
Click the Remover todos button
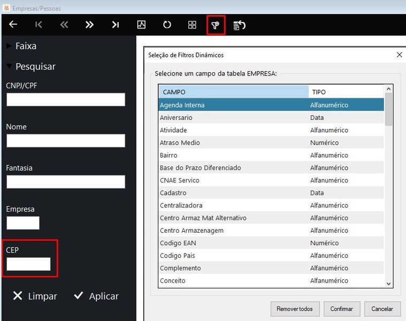pyautogui.click(x=295, y=309)
